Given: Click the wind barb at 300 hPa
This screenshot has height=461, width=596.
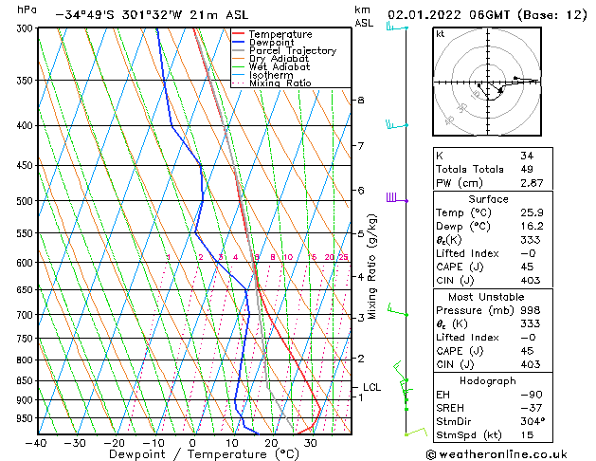Looking at the screenshot, I should pyautogui.click(x=397, y=28).
